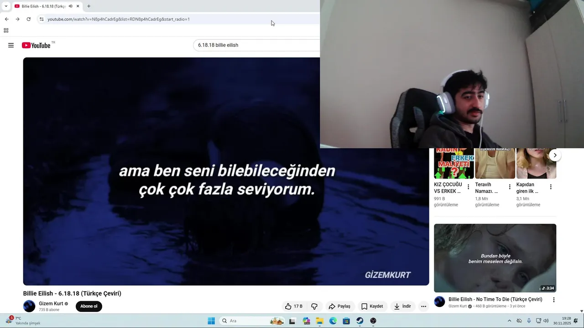
Task: Open File Explorer from the taskbar
Action: (319, 321)
